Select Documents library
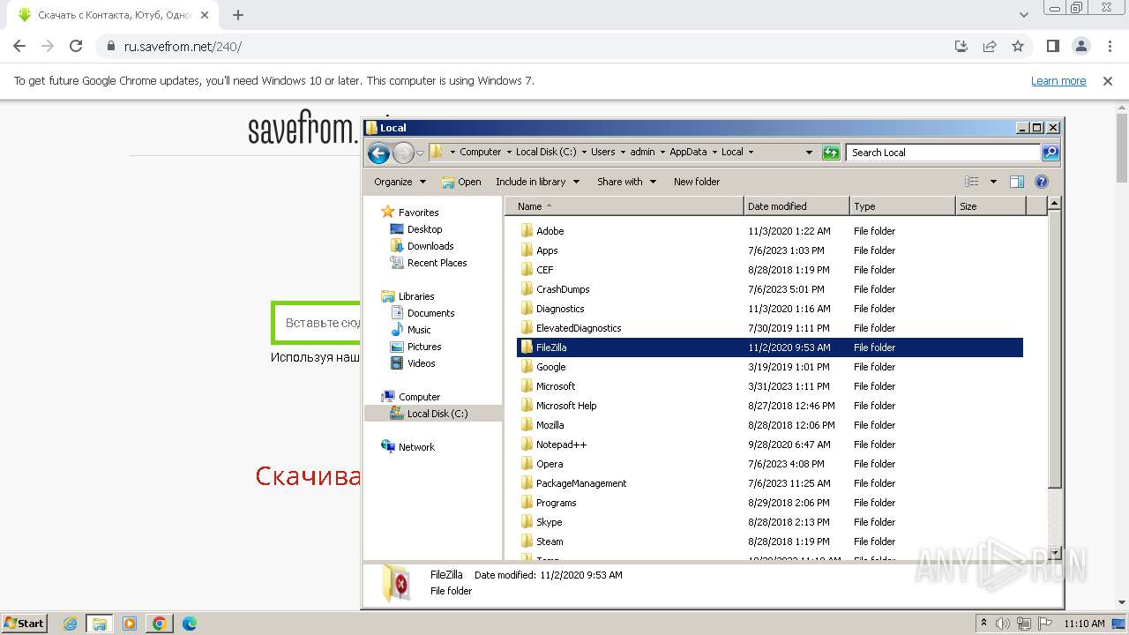Viewport: 1129px width, 635px height. point(430,313)
